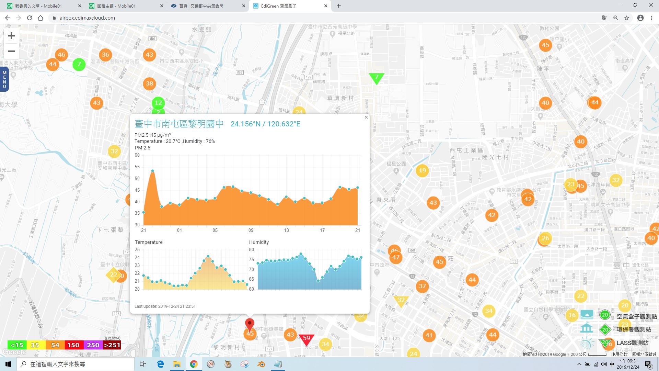Screen dimensions: 659x371
Task: Click the orange 54 legend swatch
Action: click(55, 345)
